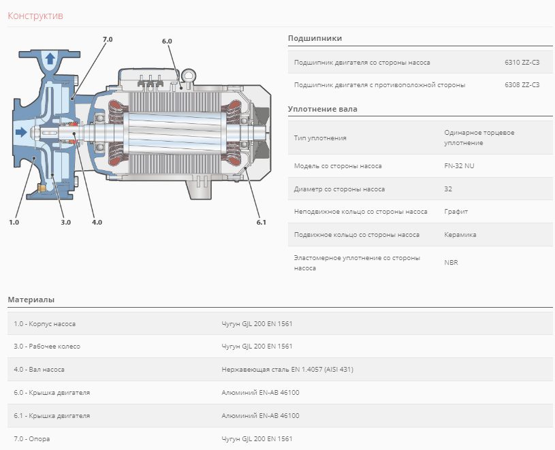Click the "1.0 - Корпус насоса" row

coord(280,323)
